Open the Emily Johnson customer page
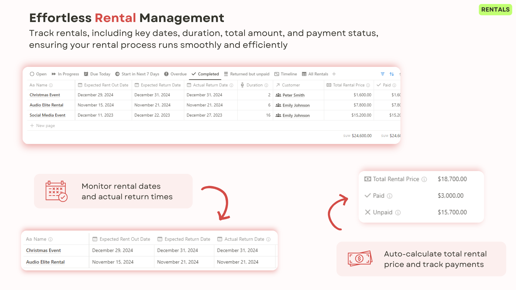This screenshot has height=290, width=516. click(296, 105)
